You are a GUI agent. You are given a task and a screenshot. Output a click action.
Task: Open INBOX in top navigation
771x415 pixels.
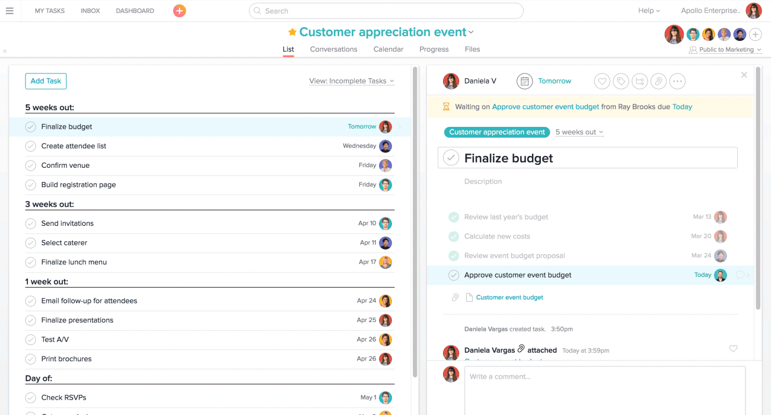click(x=90, y=11)
